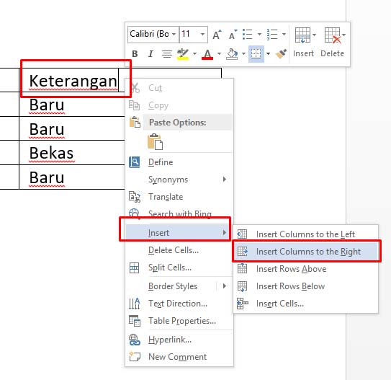This screenshot has width=391, height=380.
Task: Open the Insert submenu entry
Action: (179, 233)
